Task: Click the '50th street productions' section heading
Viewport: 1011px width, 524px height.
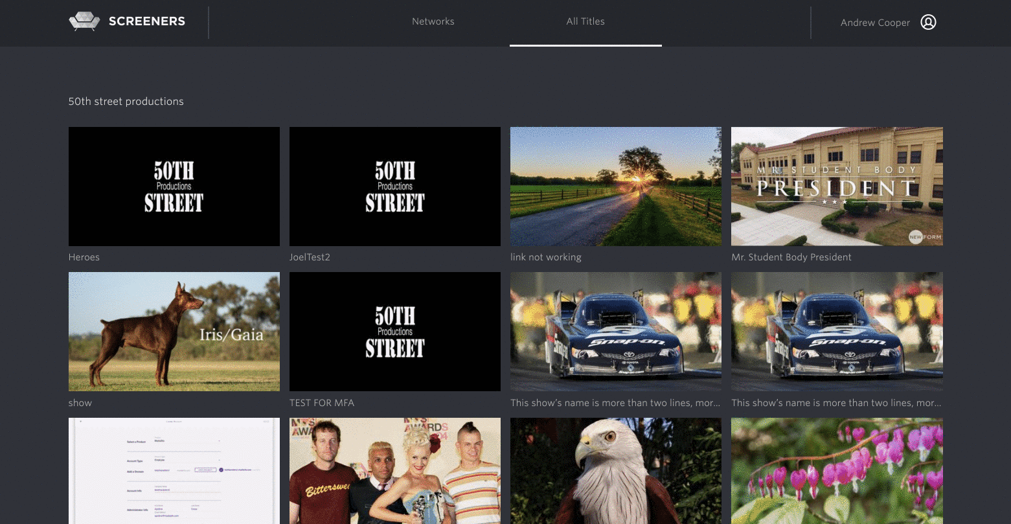Action: (x=126, y=102)
